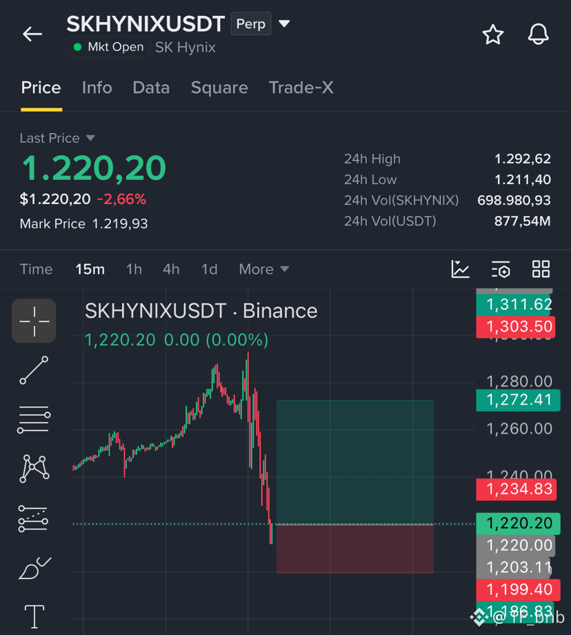Image resolution: width=571 pixels, height=635 pixels.
Task: Select the trend line drawing tool
Action: coord(34,370)
